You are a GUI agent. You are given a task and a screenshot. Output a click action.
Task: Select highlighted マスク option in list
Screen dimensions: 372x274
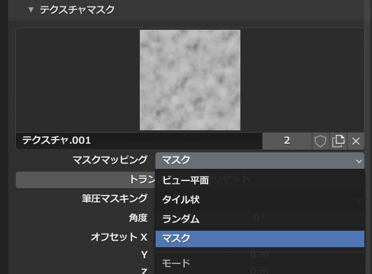260,239
